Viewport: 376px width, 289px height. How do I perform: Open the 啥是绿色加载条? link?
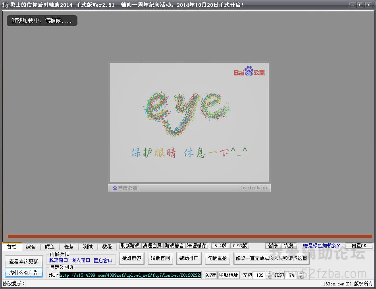pyautogui.click(x=322, y=246)
